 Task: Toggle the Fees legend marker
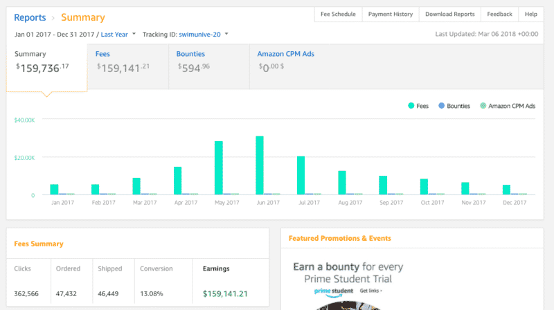[411, 106]
